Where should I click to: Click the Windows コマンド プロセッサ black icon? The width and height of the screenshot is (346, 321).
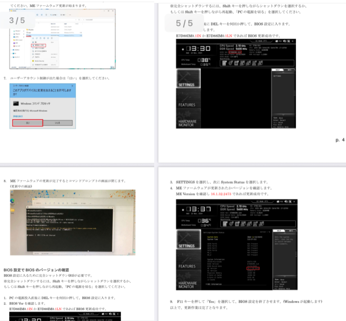pos(16,104)
